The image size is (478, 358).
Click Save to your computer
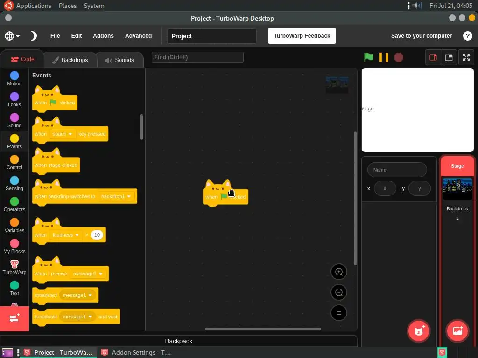coord(422,36)
